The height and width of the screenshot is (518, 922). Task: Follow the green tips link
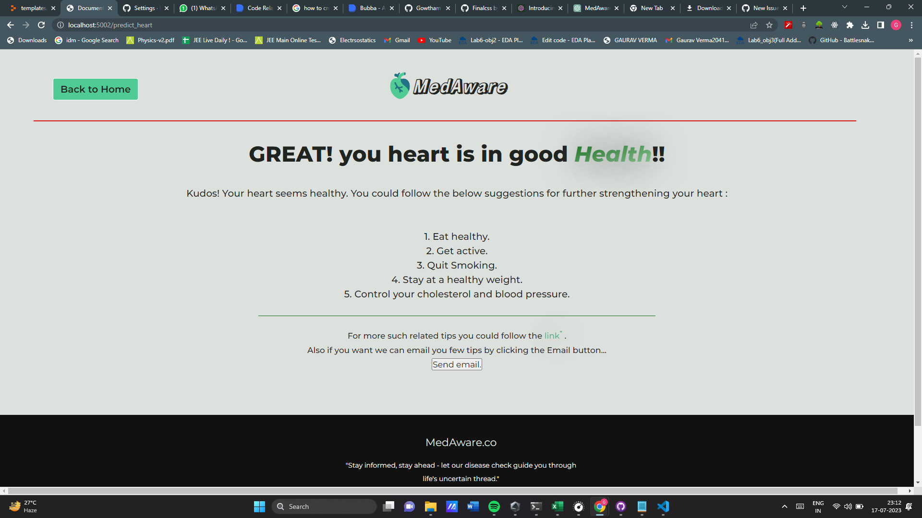point(551,336)
